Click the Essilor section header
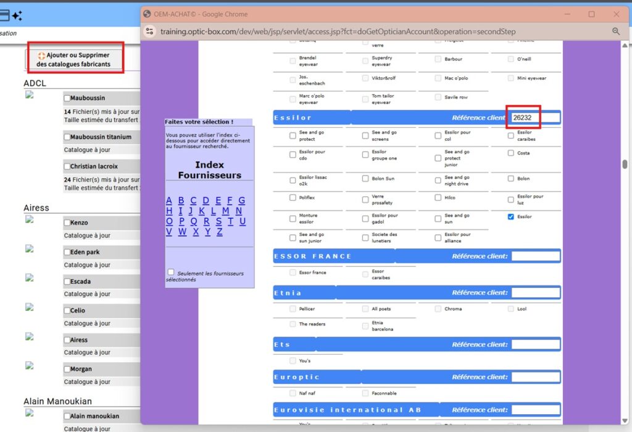 (x=417, y=117)
